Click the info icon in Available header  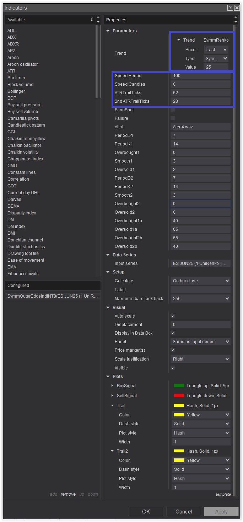[x=92, y=20]
